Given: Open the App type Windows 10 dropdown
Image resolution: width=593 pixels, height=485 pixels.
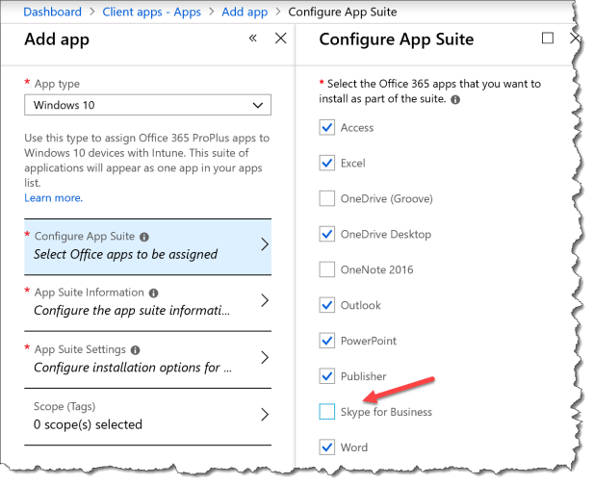Looking at the screenshot, I should 147,105.
